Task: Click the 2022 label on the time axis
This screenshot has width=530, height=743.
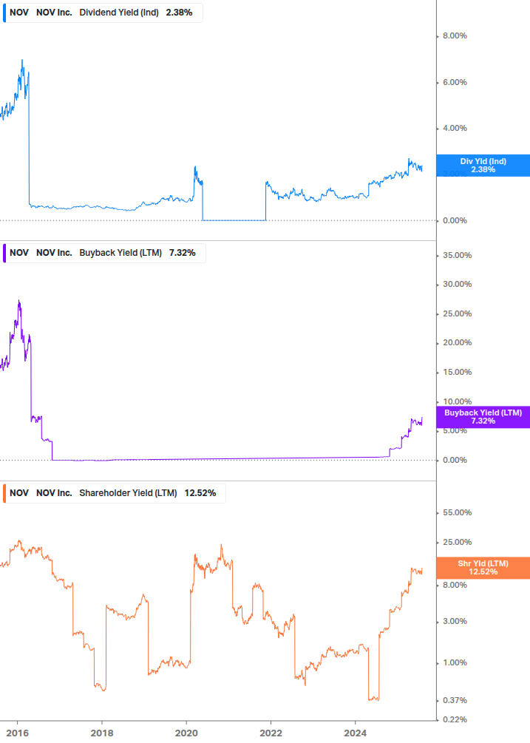Action: 271,733
